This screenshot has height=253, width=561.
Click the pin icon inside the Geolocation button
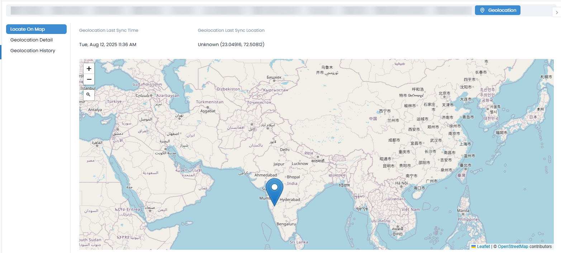coord(482,10)
